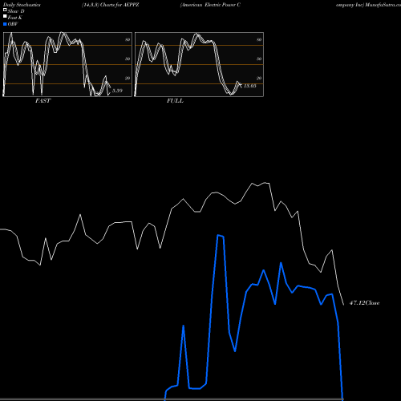Click the Slow D legend swatch

(x=5, y=10)
